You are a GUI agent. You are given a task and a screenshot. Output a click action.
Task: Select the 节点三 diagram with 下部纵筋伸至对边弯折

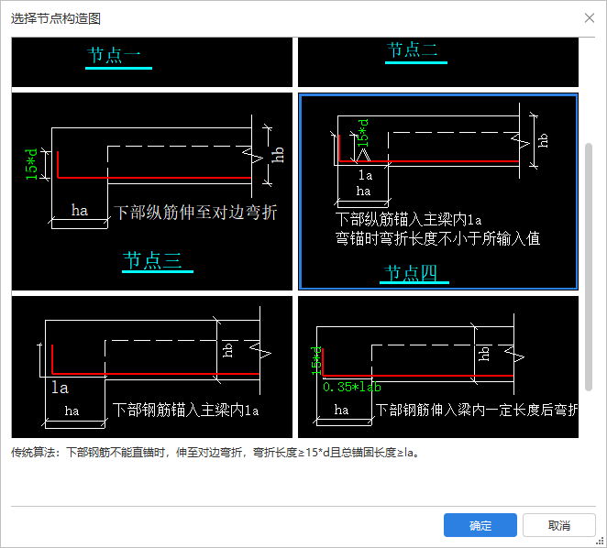click(x=152, y=192)
